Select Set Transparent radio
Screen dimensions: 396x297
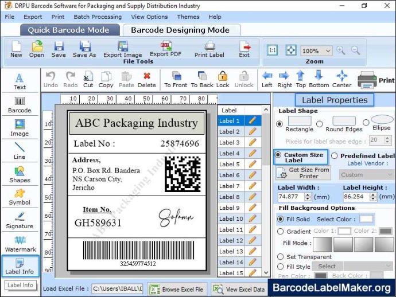[x=280, y=257]
